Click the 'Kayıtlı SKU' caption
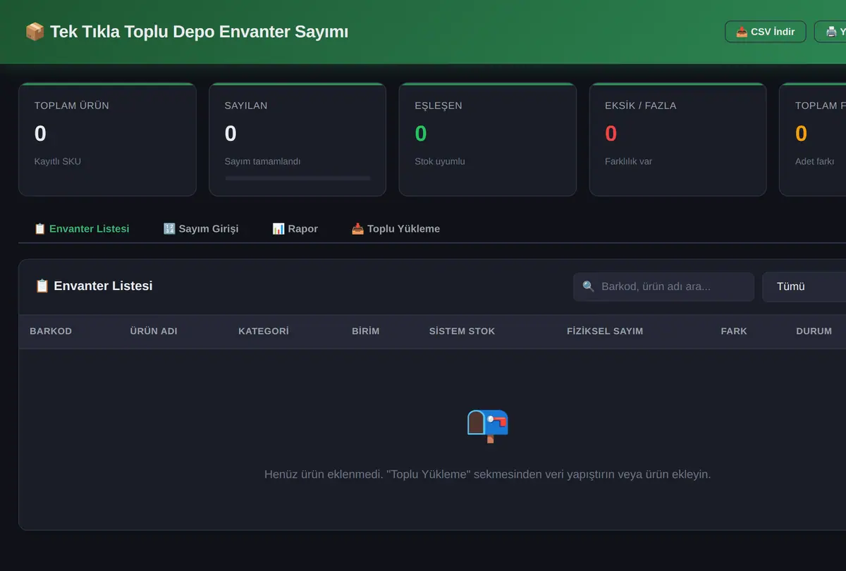 click(x=58, y=161)
